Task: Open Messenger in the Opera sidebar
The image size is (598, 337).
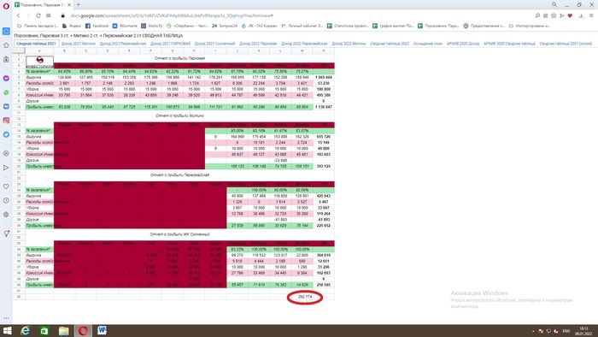Action: (6, 78)
